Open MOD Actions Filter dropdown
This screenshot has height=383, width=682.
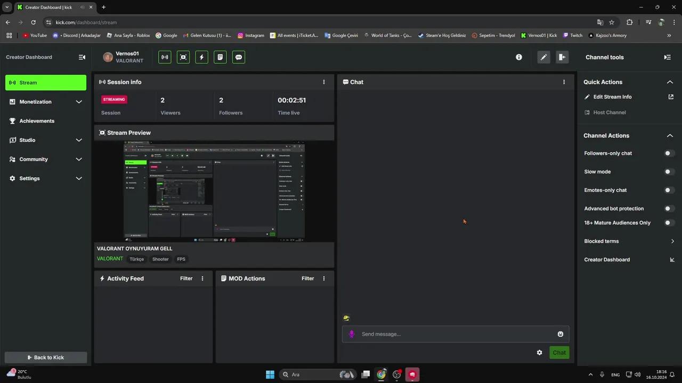pyautogui.click(x=307, y=278)
